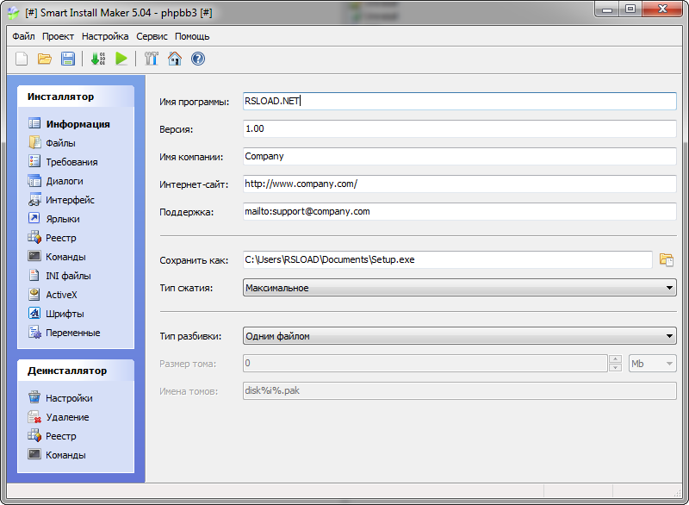Click the Инсталлятор panel header
The image size is (689, 505).
click(76, 97)
